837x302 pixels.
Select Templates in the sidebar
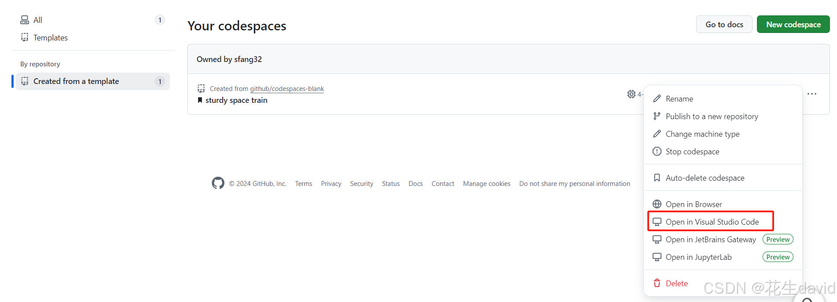pyautogui.click(x=92, y=37)
